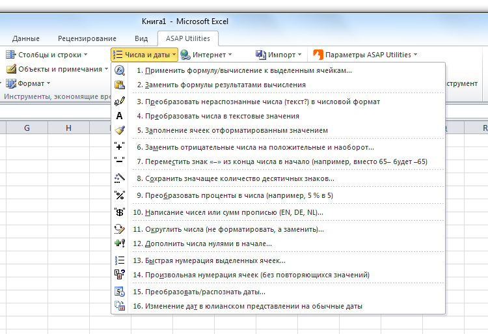488x334 pixels.
Task: Select column G header
Action: coord(27,128)
